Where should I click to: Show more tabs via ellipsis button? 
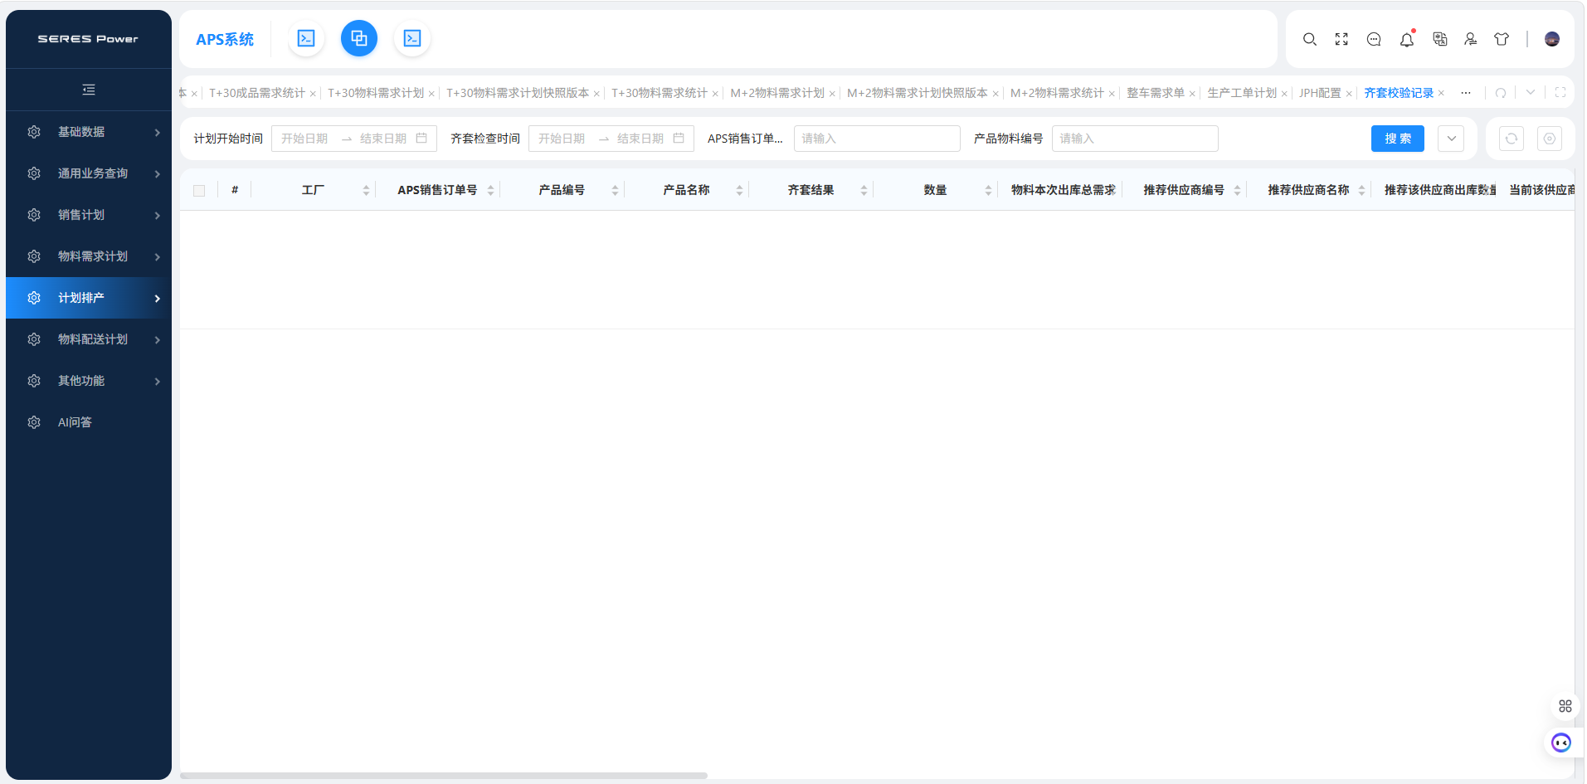coord(1466,93)
